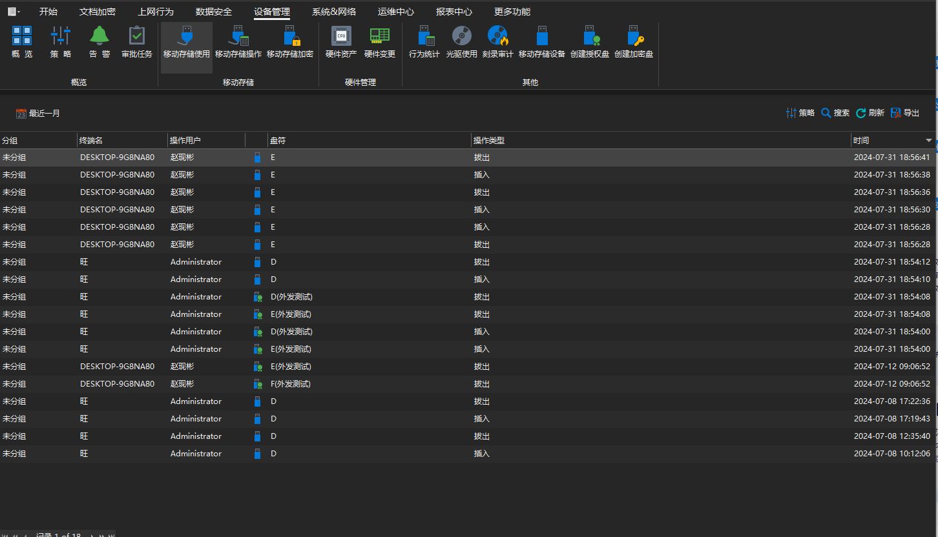Switch to the 报表中心 tab

(454, 12)
